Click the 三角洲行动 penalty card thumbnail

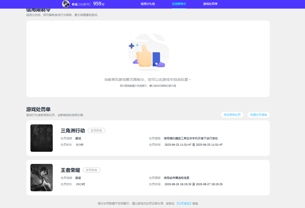click(41, 138)
